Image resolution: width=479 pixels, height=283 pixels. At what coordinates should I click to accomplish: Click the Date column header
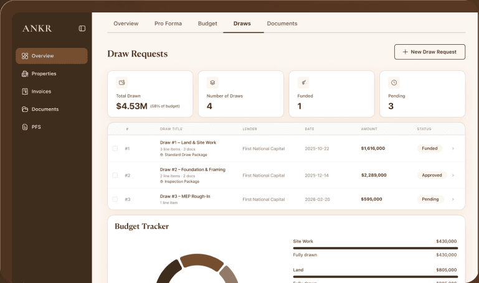pyautogui.click(x=310, y=129)
